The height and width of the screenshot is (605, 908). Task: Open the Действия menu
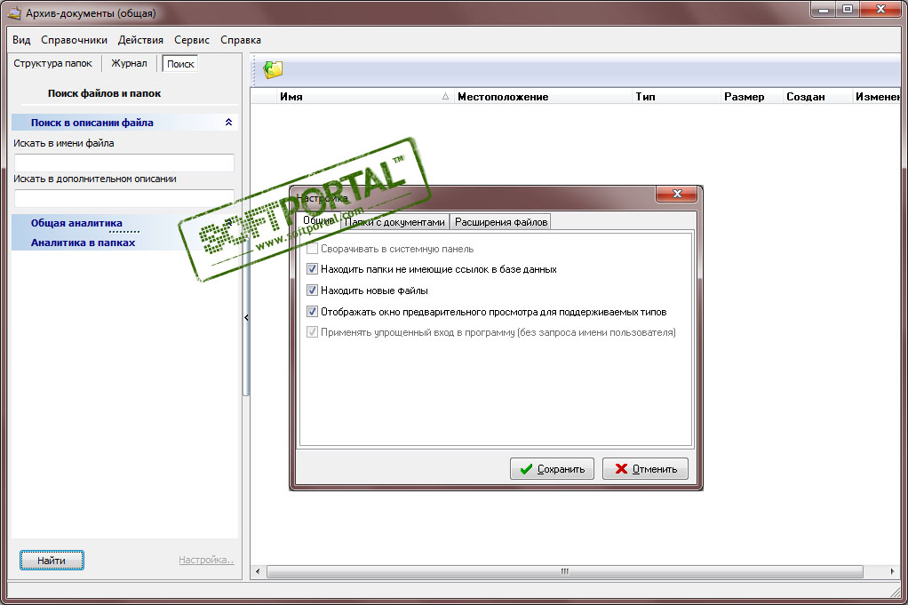point(140,40)
